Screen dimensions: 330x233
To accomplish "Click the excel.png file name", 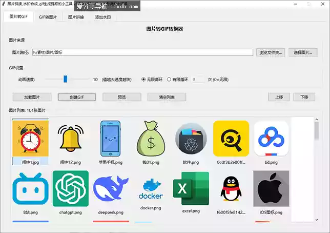I will (x=191, y=211).
